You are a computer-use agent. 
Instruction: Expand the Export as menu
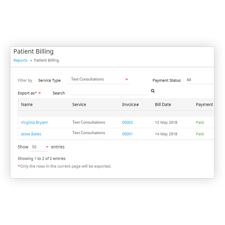[29, 93]
